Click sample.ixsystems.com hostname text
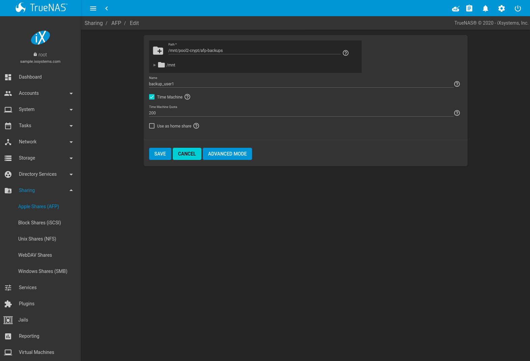The image size is (530, 361). [40, 61]
